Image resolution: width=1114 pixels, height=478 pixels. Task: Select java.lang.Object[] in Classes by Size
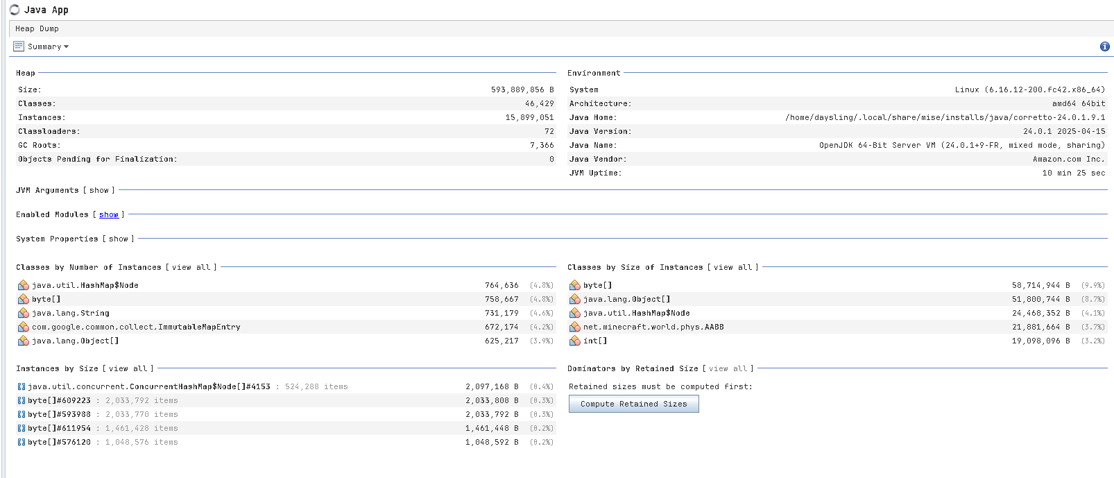[626, 299]
